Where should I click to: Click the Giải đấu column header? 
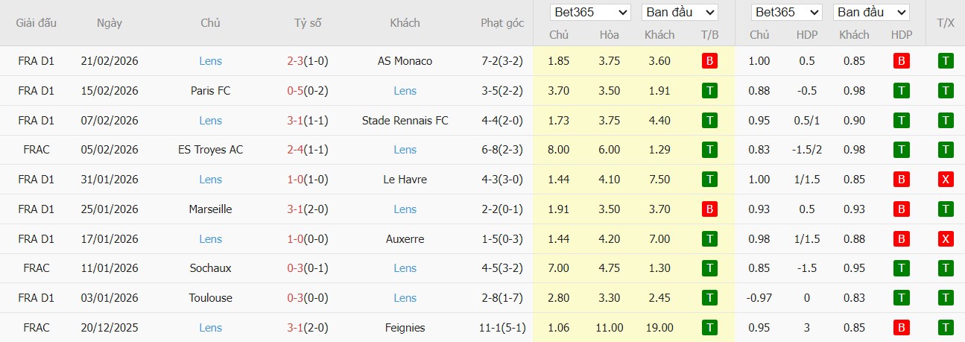click(37, 23)
